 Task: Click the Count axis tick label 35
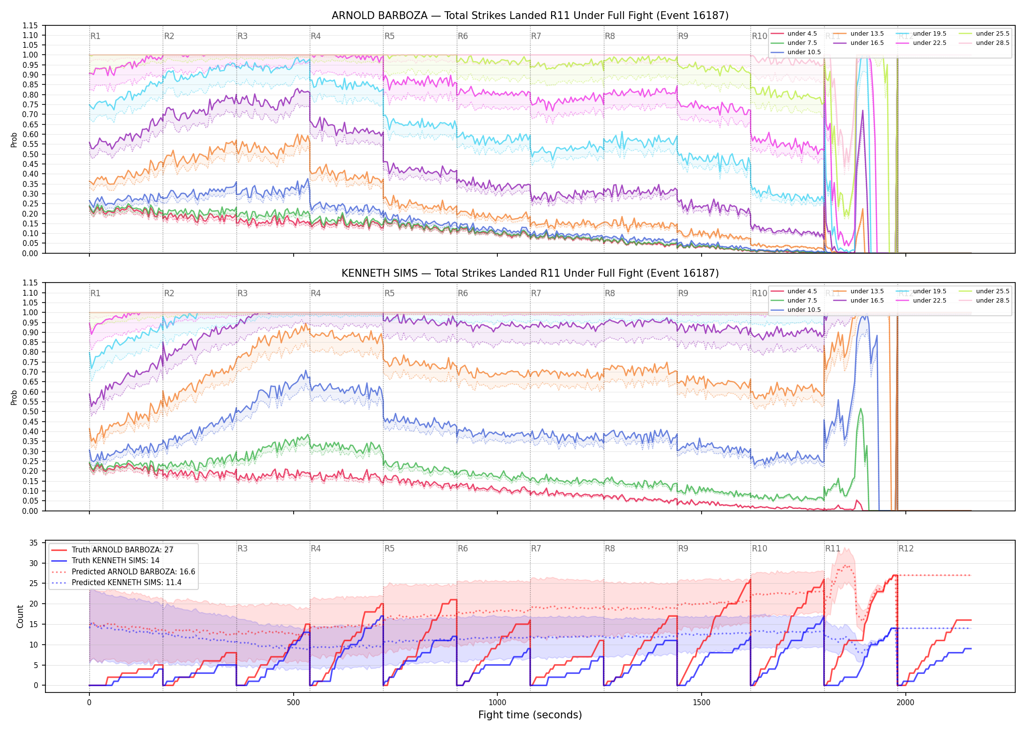point(34,543)
